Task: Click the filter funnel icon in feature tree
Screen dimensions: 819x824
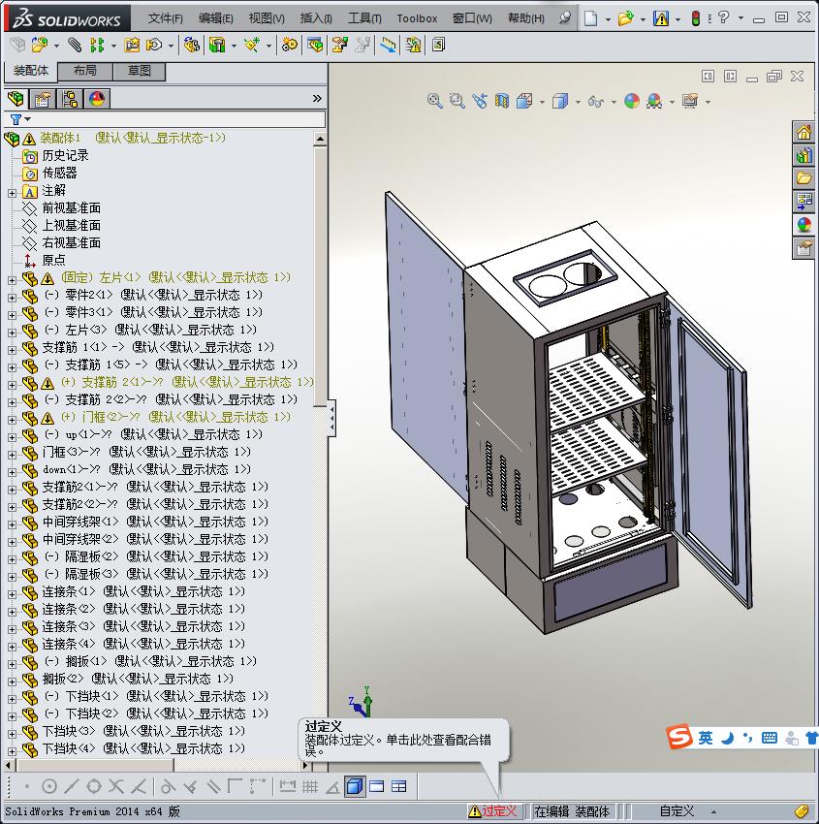Action: [x=16, y=120]
